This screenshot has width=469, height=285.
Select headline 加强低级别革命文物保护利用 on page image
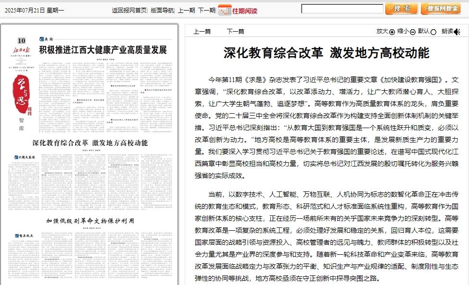tap(90, 221)
